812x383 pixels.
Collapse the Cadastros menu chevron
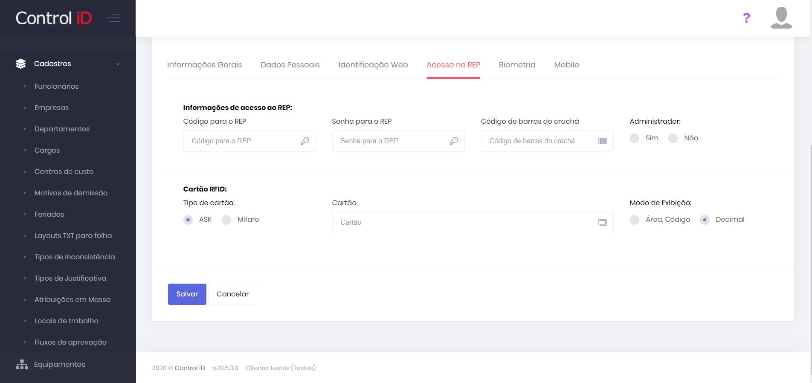coord(118,64)
